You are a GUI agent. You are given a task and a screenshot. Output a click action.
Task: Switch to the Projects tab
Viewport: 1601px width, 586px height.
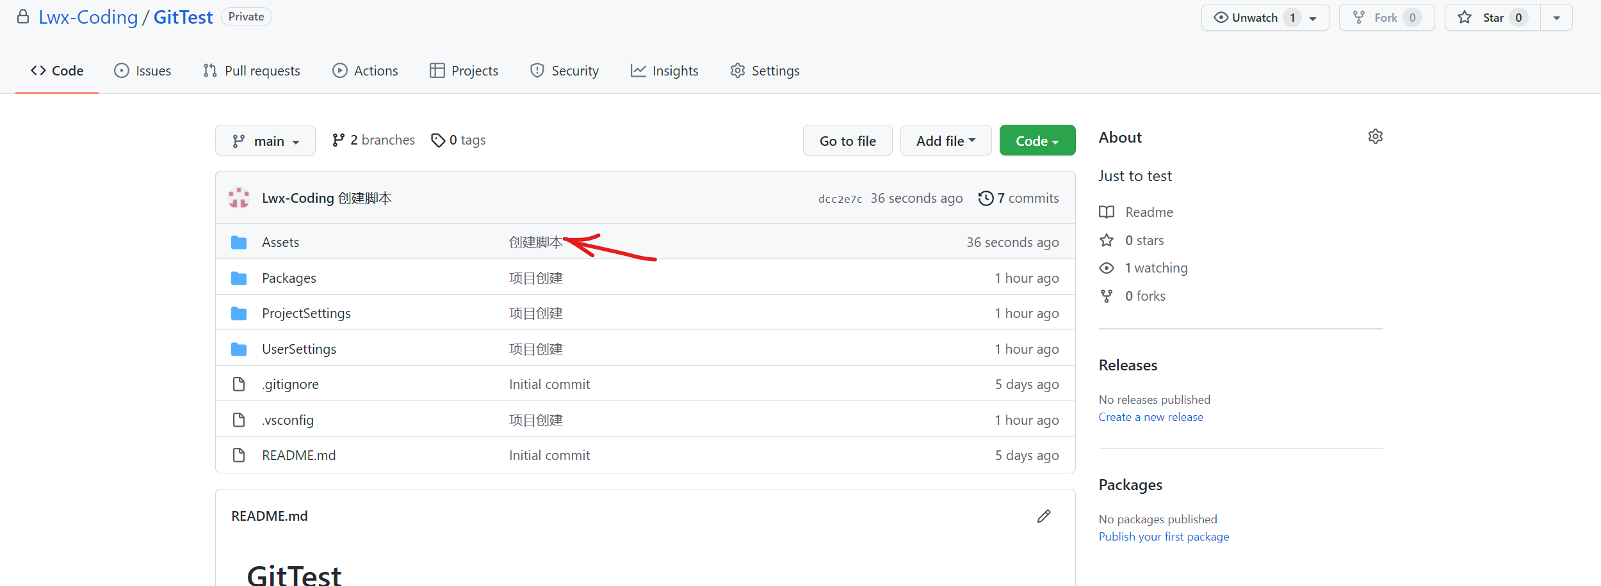[464, 70]
